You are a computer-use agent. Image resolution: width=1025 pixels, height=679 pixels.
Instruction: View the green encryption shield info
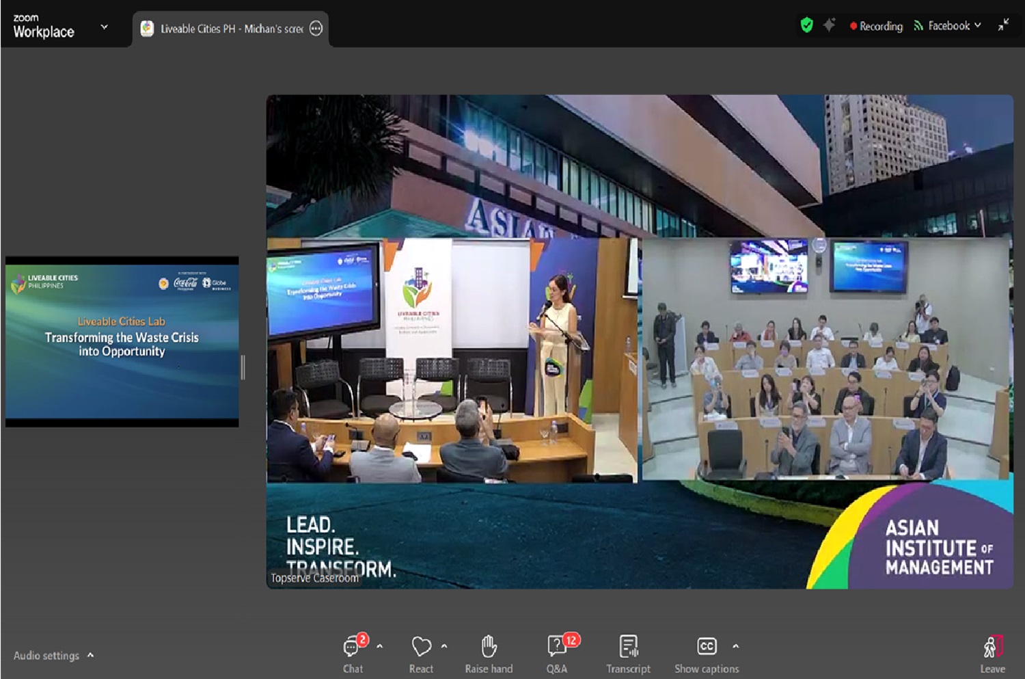(807, 25)
